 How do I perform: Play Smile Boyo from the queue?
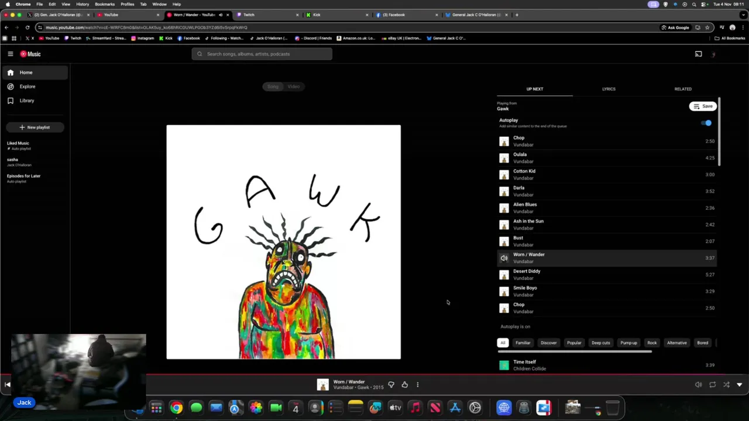[x=606, y=291]
